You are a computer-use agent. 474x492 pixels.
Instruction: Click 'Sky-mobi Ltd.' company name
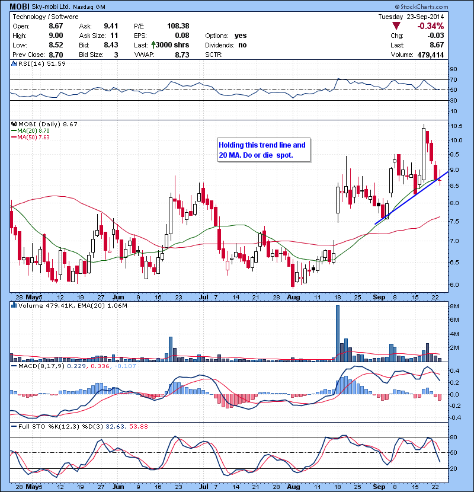(x=51, y=7)
